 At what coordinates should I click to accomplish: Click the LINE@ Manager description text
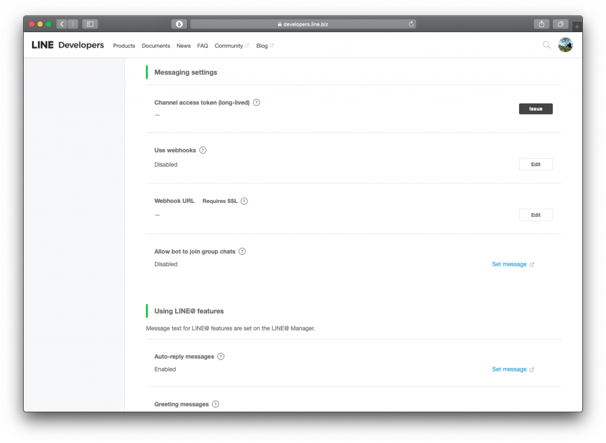[x=230, y=328]
